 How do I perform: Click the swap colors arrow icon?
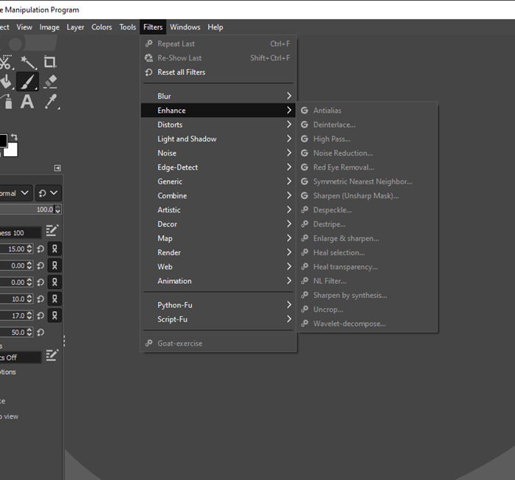tap(14, 137)
